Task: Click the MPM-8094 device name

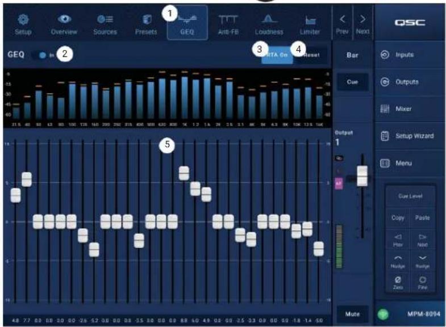Action: click(x=423, y=314)
